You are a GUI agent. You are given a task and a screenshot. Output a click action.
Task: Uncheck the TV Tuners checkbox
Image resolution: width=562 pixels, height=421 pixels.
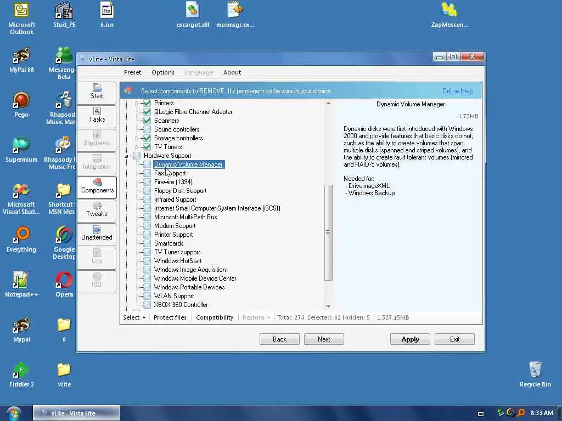click(x=147, y=147)
